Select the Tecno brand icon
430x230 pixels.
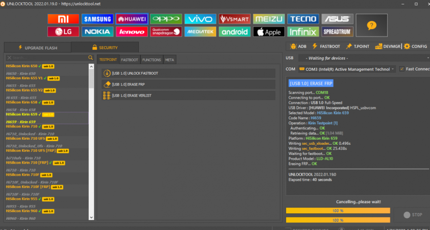pos(303,19)
